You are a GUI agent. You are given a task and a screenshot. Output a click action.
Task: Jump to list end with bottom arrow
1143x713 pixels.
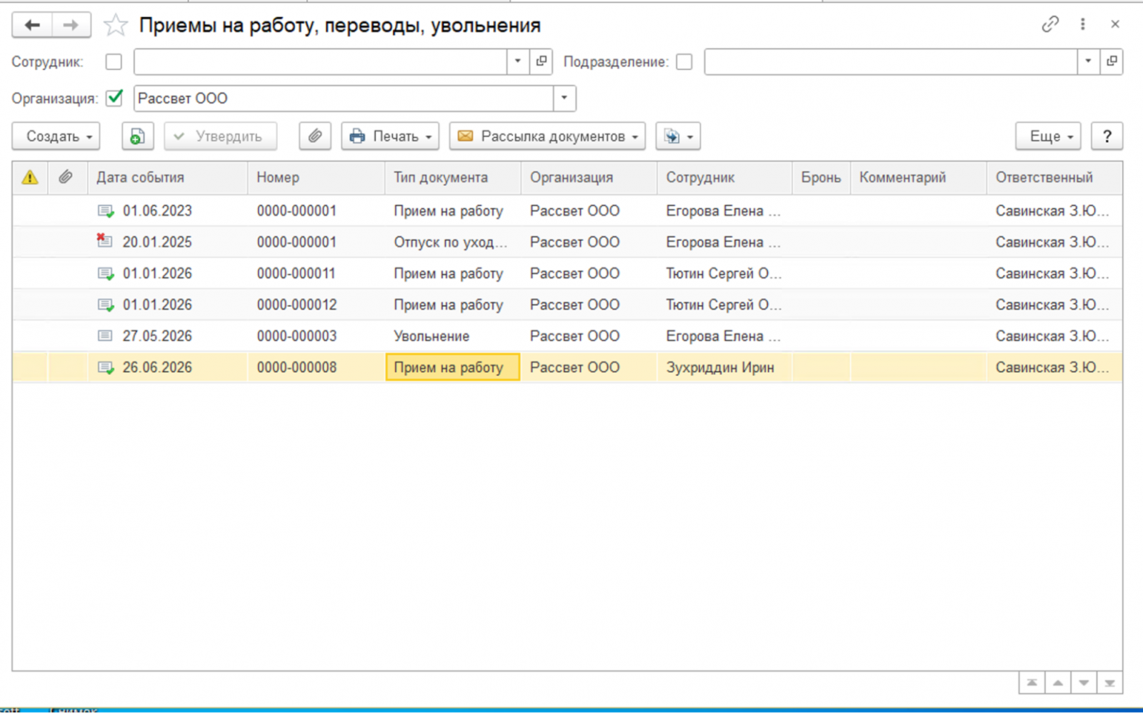click(1109, 683)
